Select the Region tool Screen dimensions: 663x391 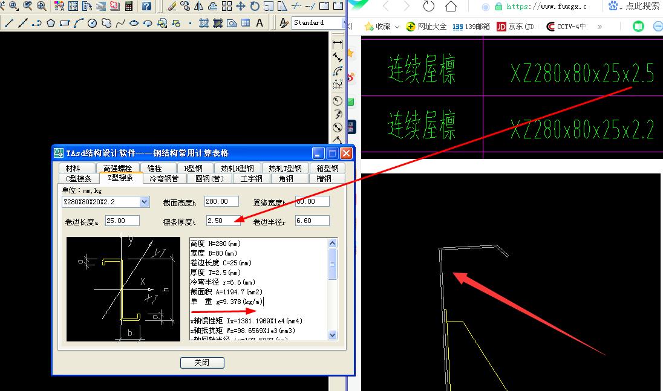(232, 23)
